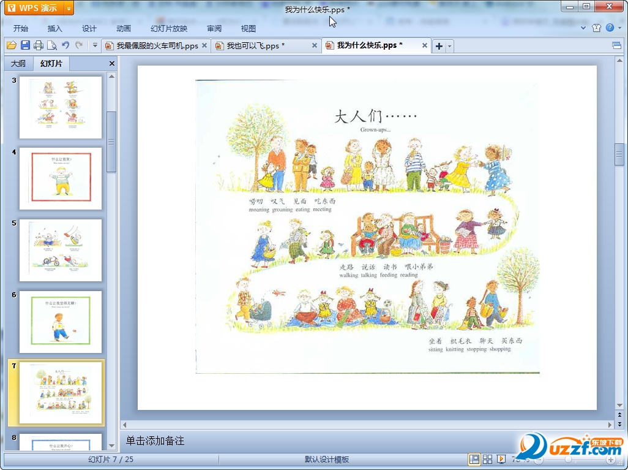The width and height of the screenshot is (628, 470).
Task: Click the 幻灯片 7 / 25 status text
Action: [111, 459]
